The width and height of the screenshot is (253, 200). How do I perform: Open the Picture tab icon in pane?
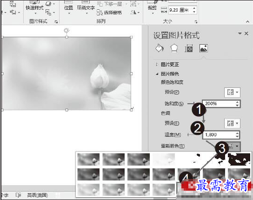pyautogui.click(x=203, y=48)
